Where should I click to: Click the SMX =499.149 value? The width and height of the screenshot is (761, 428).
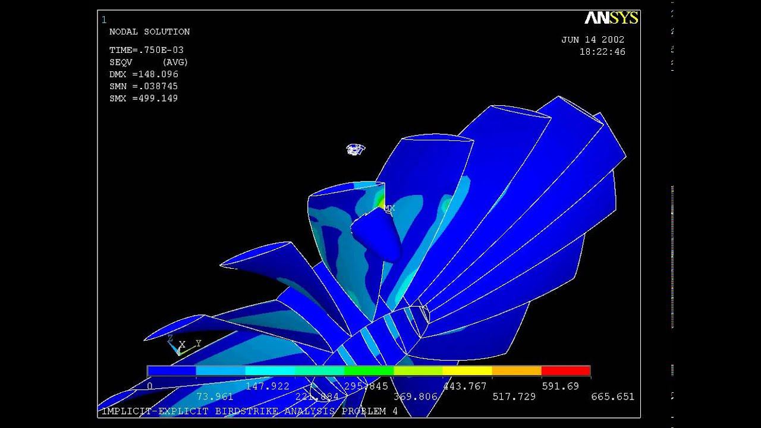point(143,98)
